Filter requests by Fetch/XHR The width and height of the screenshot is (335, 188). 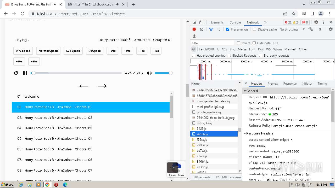(206, 49)
